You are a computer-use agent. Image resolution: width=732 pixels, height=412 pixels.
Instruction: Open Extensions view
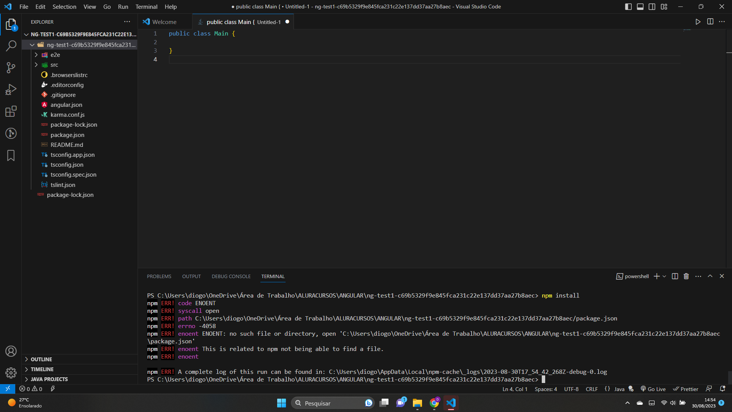click(11, 111)
